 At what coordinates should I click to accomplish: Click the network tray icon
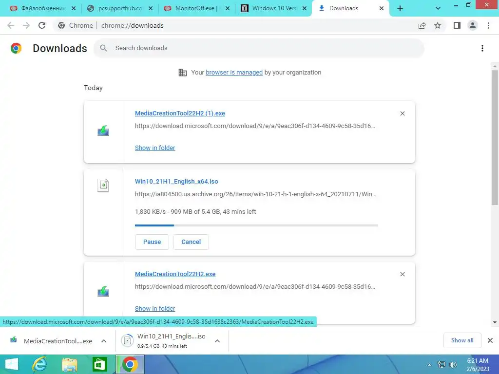441,364
